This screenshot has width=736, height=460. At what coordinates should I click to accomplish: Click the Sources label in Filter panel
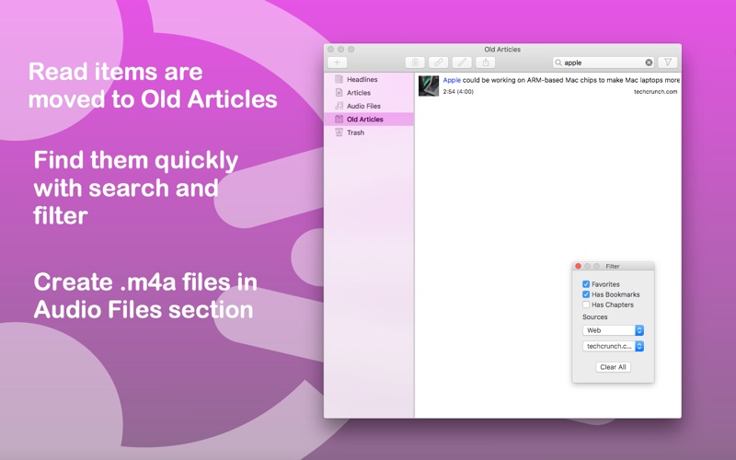594,316
